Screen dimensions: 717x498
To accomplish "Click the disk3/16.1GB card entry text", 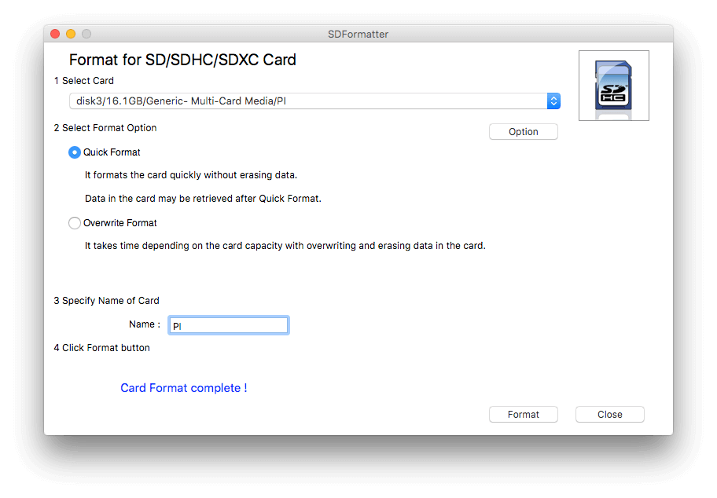I will coord(181,101).
